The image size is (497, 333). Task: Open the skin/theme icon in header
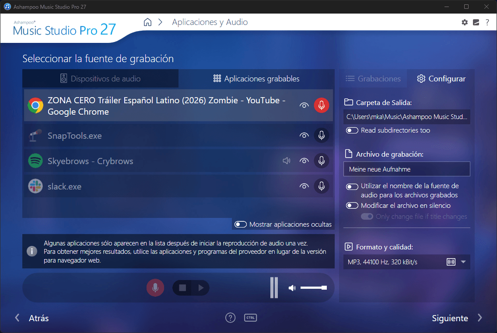(476, 22)
